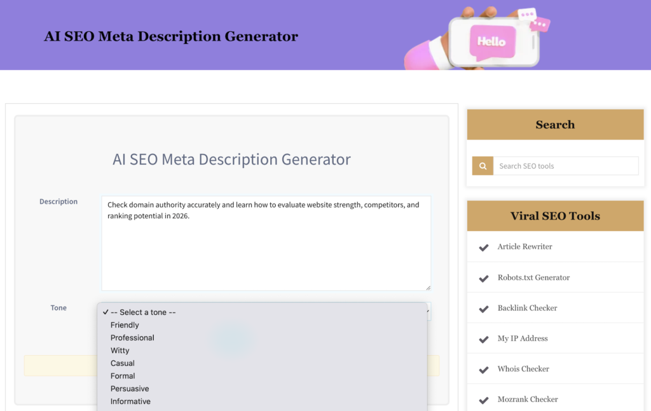Screen dimensions: 651x411
Task: Click the checkmark icon beside Robots.txt Generator
Action: [483, 277]
